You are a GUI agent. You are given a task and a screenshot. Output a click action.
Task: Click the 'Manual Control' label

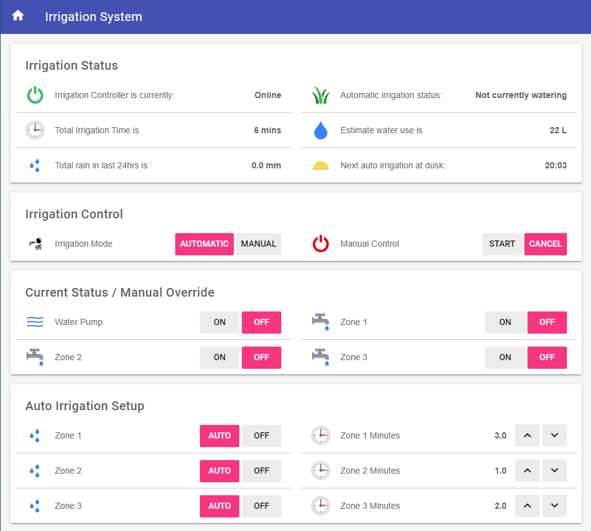pyautogui.click(x=370, y=244)
